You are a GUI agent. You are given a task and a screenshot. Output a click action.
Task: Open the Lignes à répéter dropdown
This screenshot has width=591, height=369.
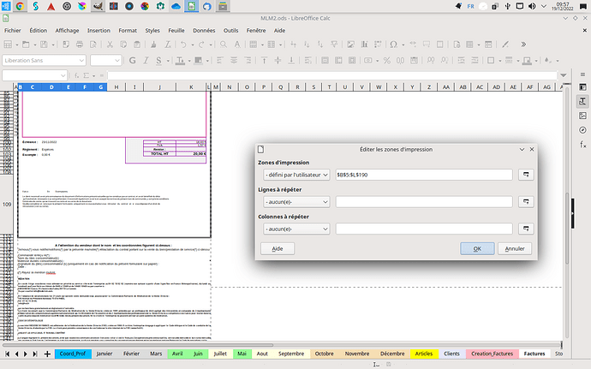click(x=296, y=202)
